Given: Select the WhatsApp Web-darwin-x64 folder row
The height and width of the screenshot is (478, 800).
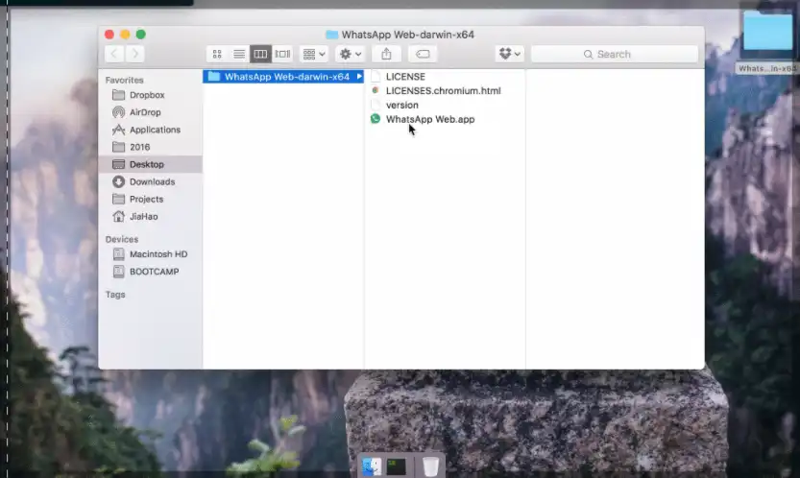Looking at the screenshot, I should tap(283, 77).
